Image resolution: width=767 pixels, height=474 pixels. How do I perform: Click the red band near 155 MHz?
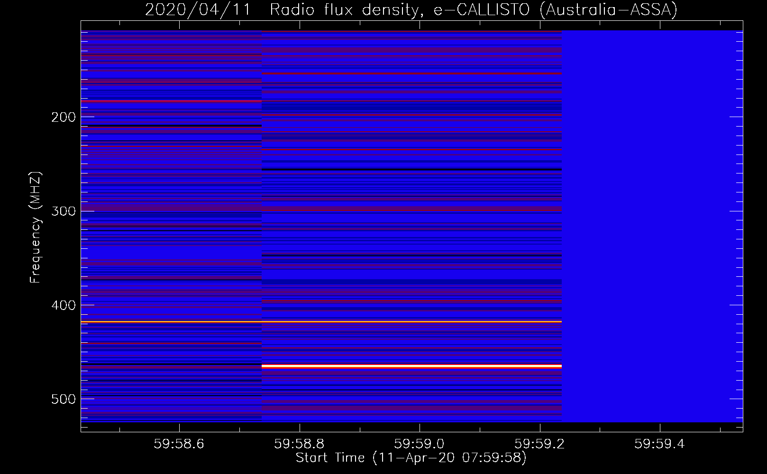(x=411, y=73)
